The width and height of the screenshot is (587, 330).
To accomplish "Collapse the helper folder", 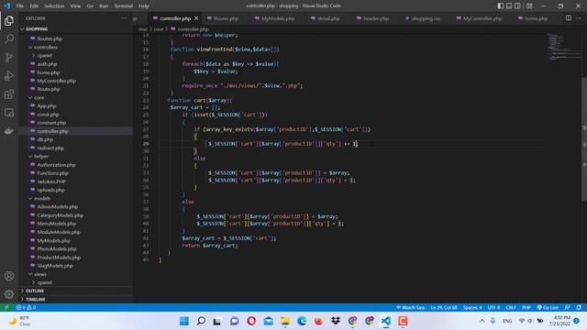I will coord(41,157).
